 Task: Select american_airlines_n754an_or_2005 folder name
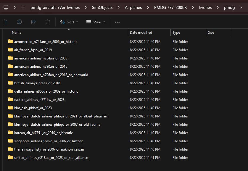point(41,58)
